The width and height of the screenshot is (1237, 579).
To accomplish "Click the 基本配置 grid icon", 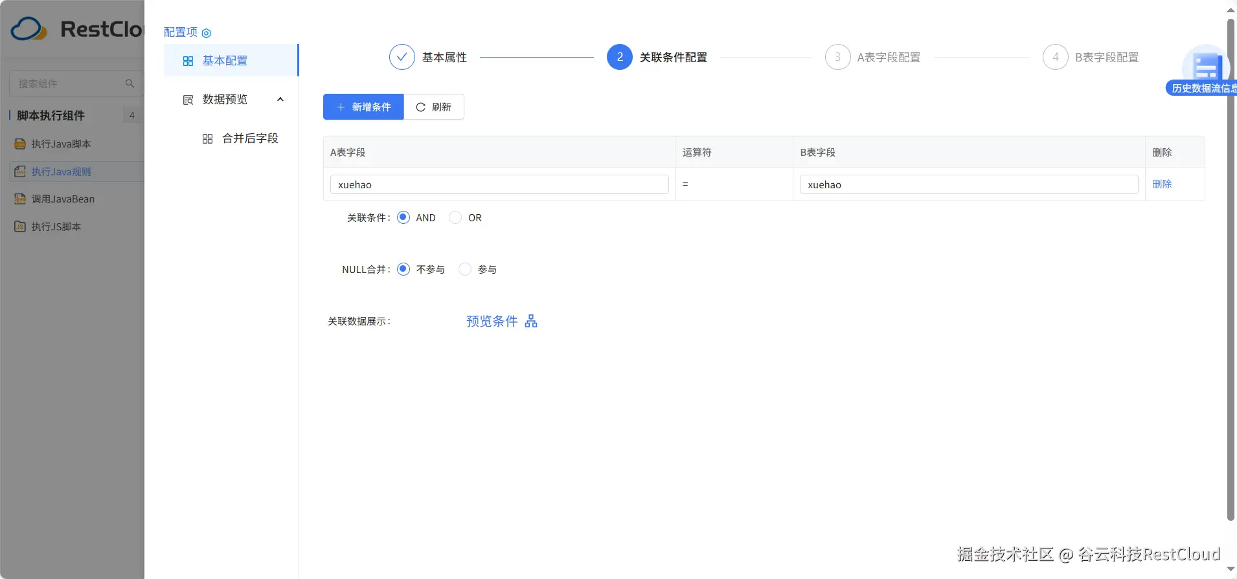I will click(x=188, y=61).
